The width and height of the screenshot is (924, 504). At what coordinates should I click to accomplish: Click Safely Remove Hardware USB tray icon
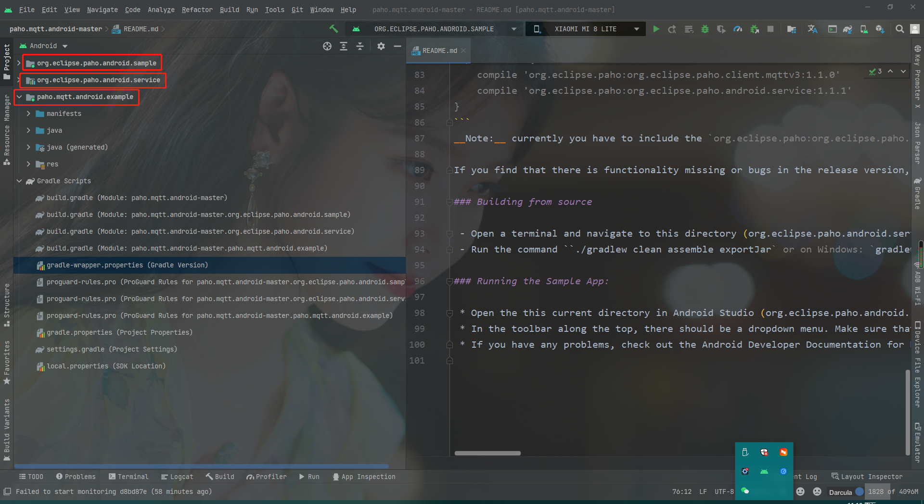pos(745,452)
